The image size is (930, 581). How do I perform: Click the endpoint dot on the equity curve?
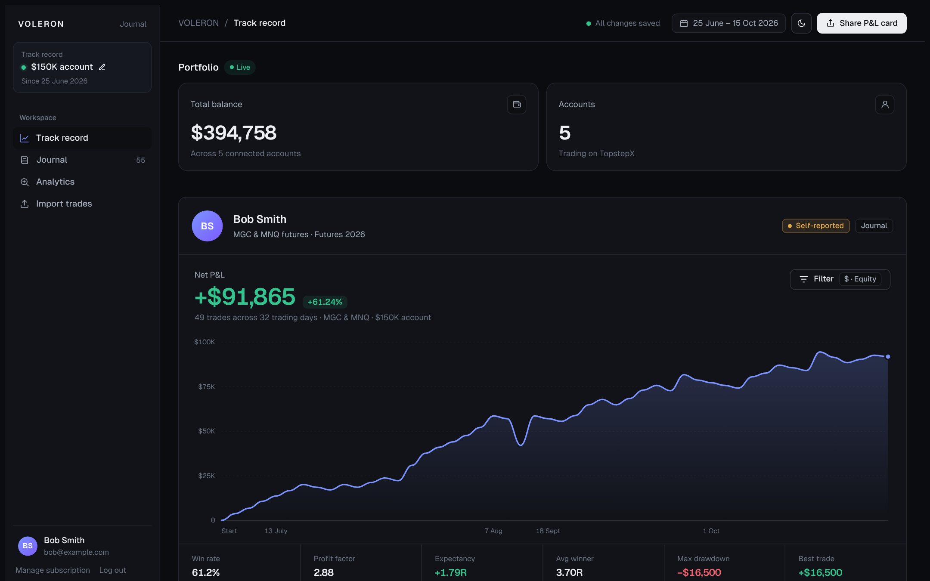point(888,357)
